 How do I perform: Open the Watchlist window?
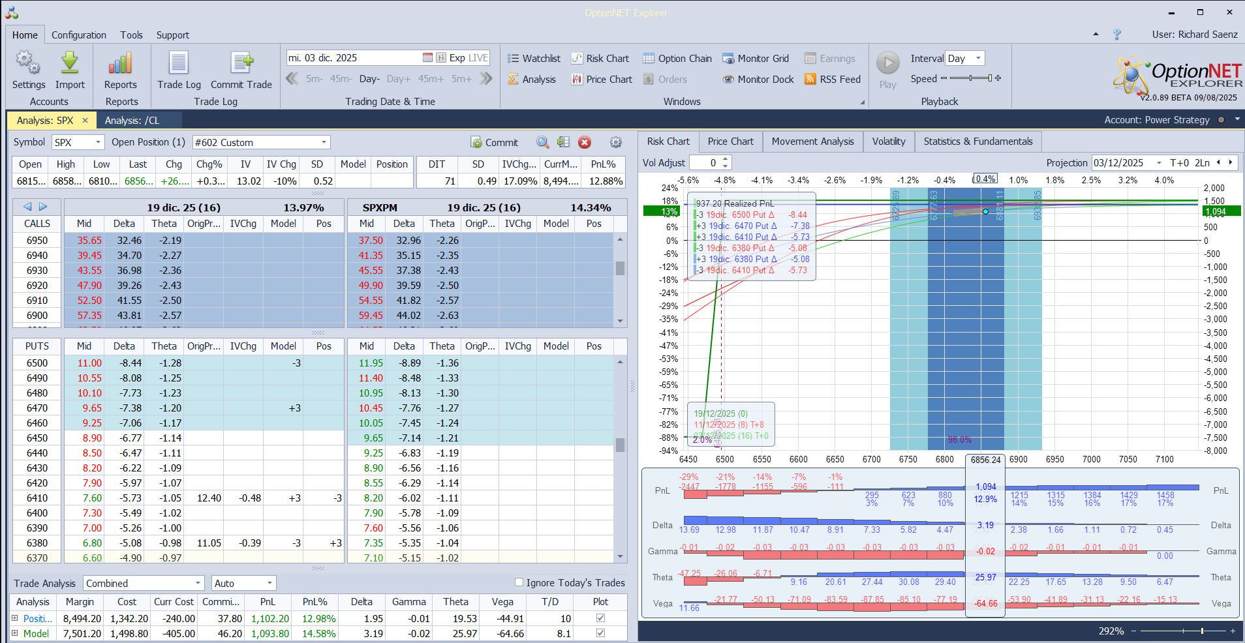pyautogui.click(x=534, y=59)
